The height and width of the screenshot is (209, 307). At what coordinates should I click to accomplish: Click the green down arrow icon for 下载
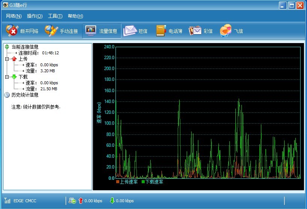click(14, 77)
